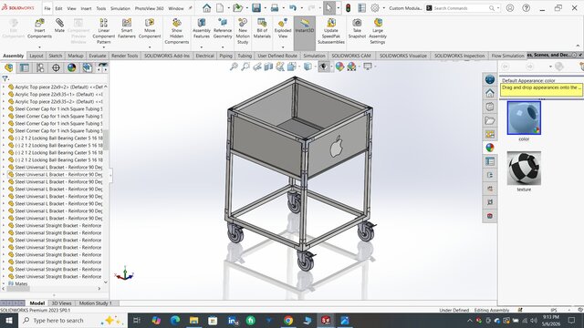Expand the Mates folder in tree
Image resolution: width=584 pixels, height=328 pixels.
pos(4,283)
